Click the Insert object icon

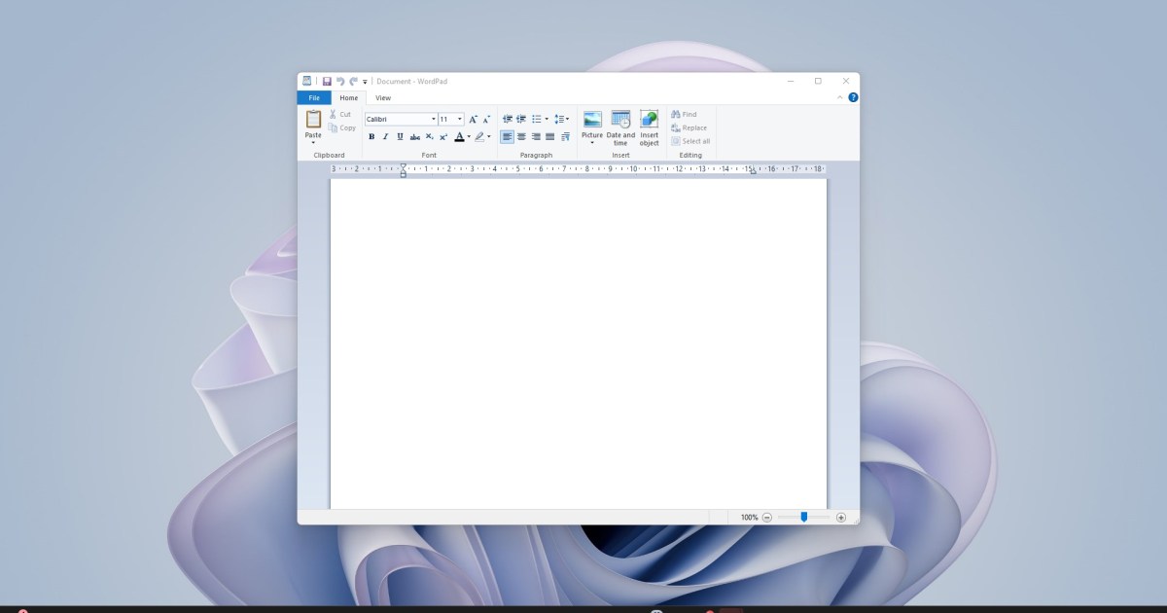coord(649,120)
